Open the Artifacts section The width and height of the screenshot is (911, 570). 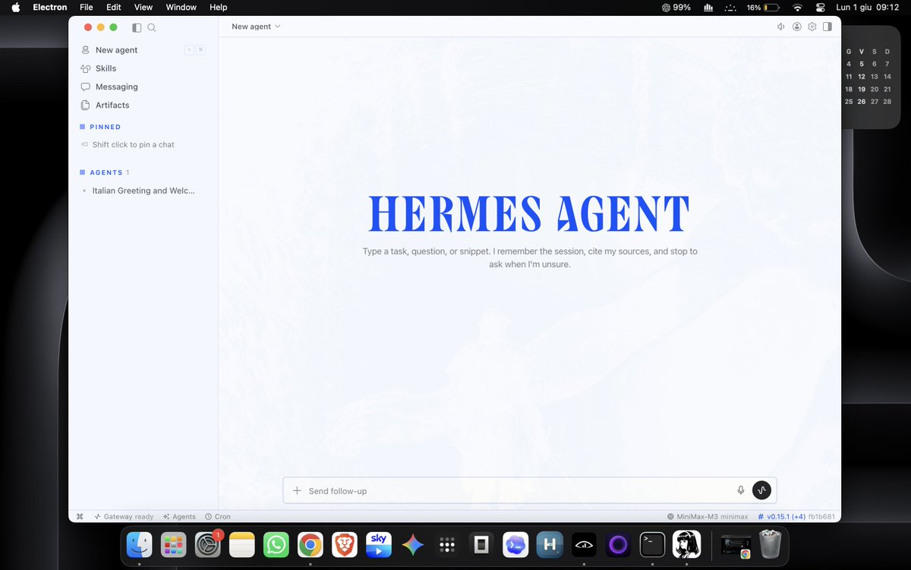[x=143, y=105]
